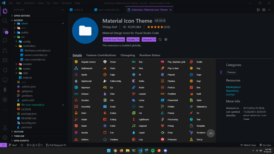Open file-icon-example.js in explorer
The width and height of the screenshot is (274, 154).
pyautogui.click(x=33, y=105)
